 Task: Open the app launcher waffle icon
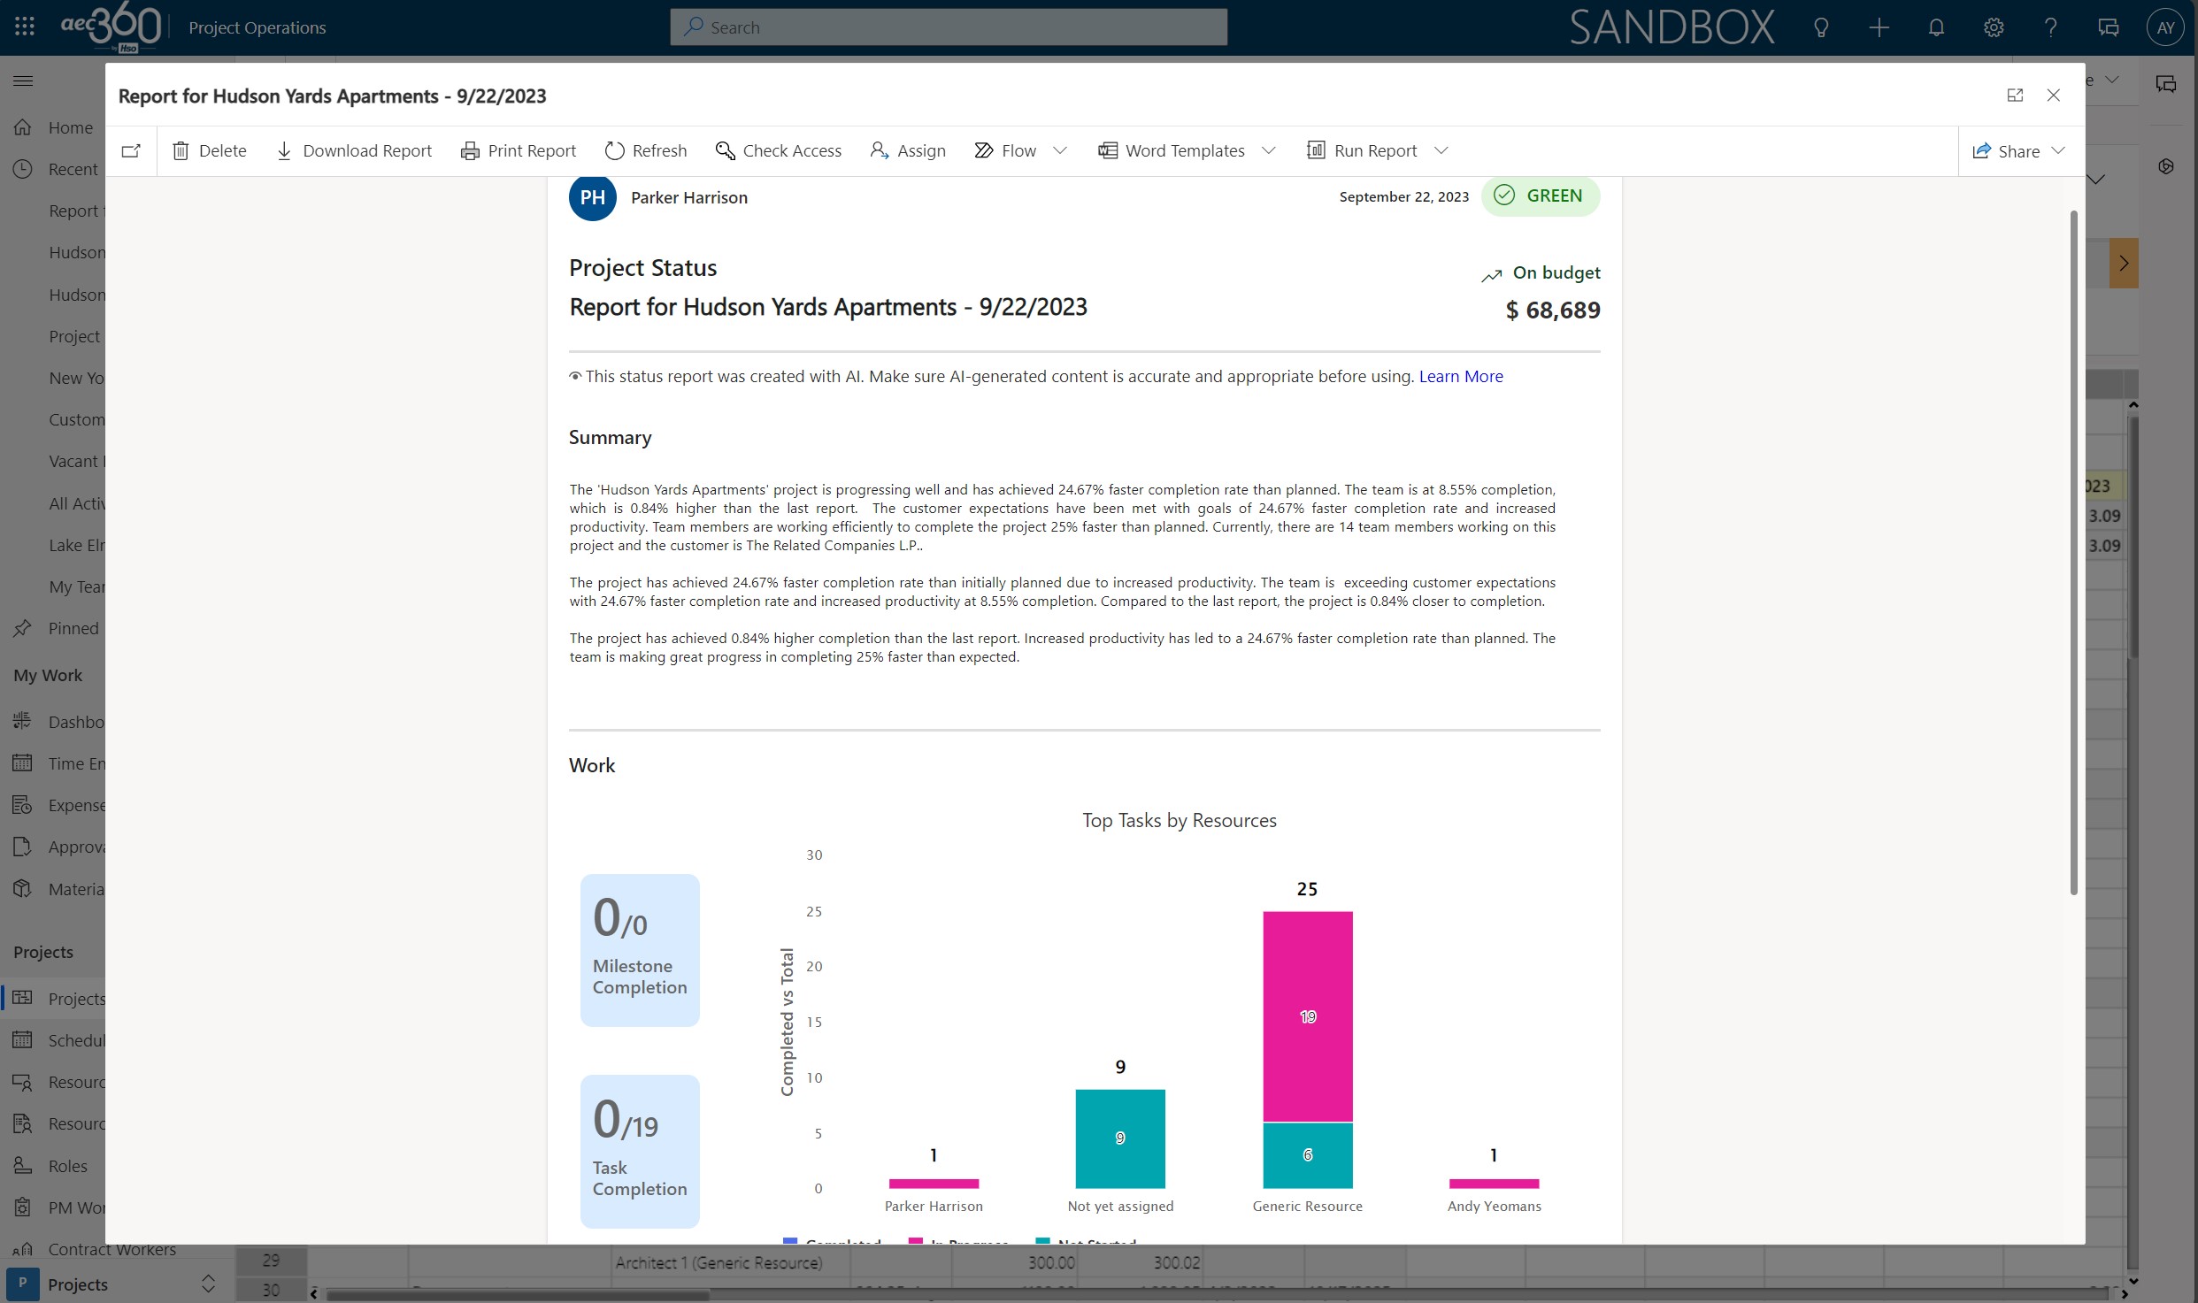(25, 27)
